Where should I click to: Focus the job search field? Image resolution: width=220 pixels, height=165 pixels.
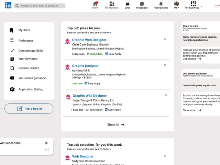(40, 6)
